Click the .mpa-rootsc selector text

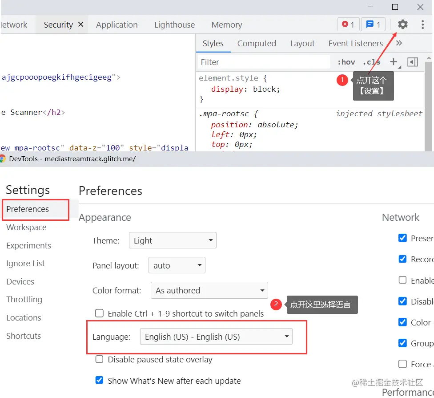[x=224, y=114]
